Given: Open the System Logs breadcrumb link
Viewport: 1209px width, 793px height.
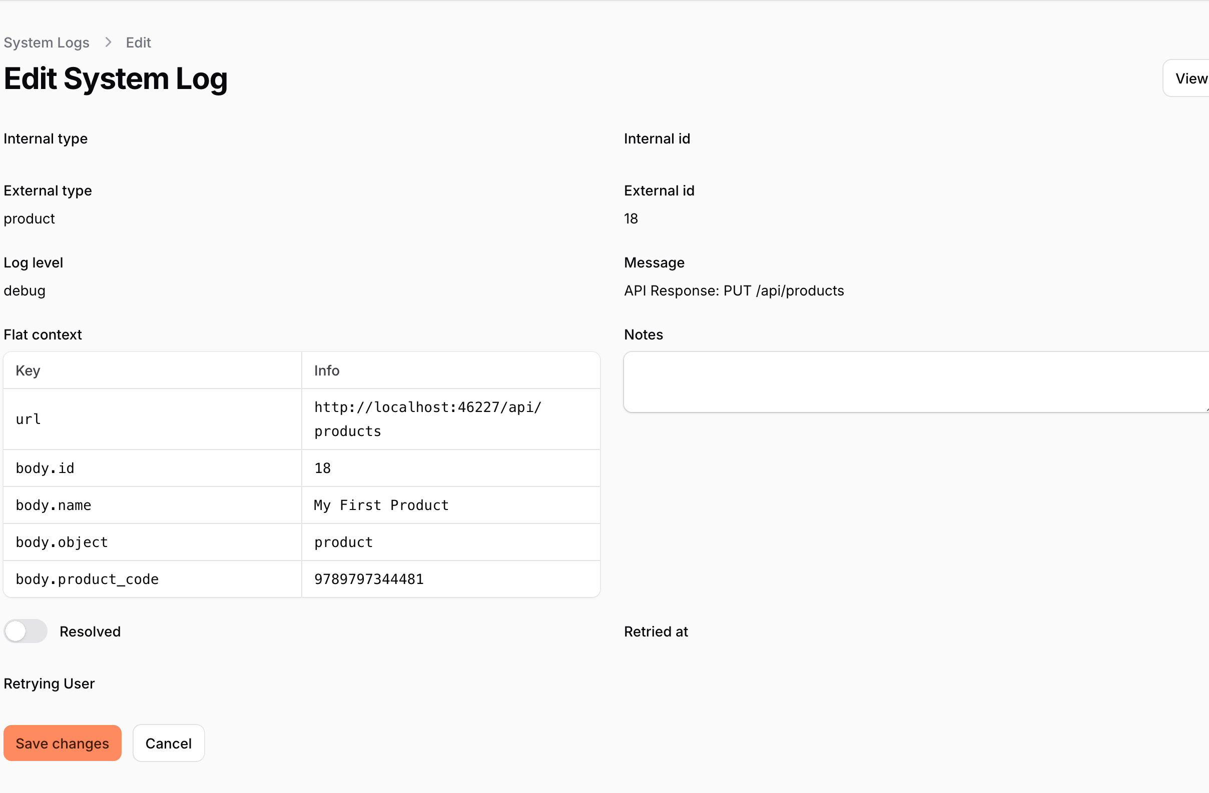Looking at the screenshot, I should pyautogui.click(x=46, y=42).
